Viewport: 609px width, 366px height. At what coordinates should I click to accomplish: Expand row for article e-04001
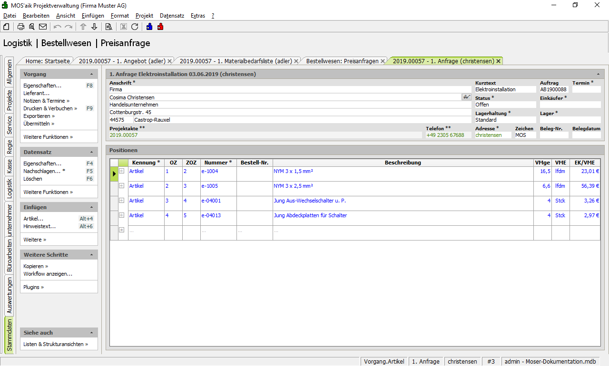(122, 201)
